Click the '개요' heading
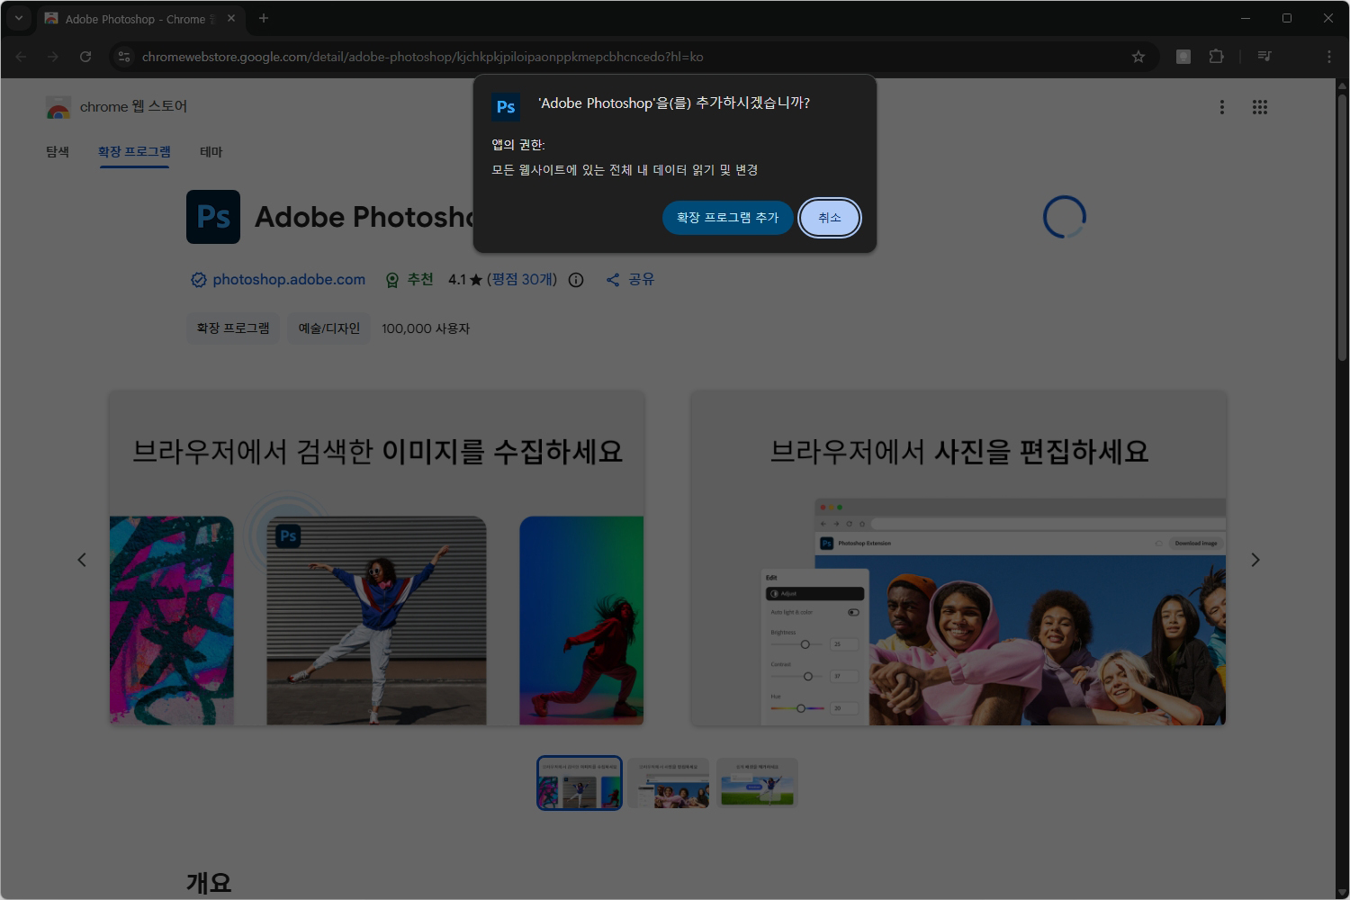The width and height of the screenshot is (1350, 900). pos(209,883)
